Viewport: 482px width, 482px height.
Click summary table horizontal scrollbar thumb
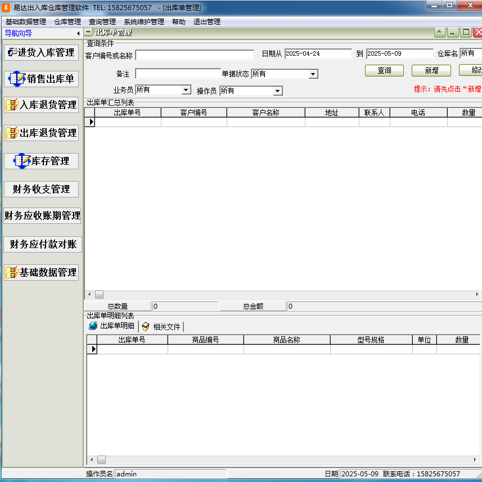99,295
